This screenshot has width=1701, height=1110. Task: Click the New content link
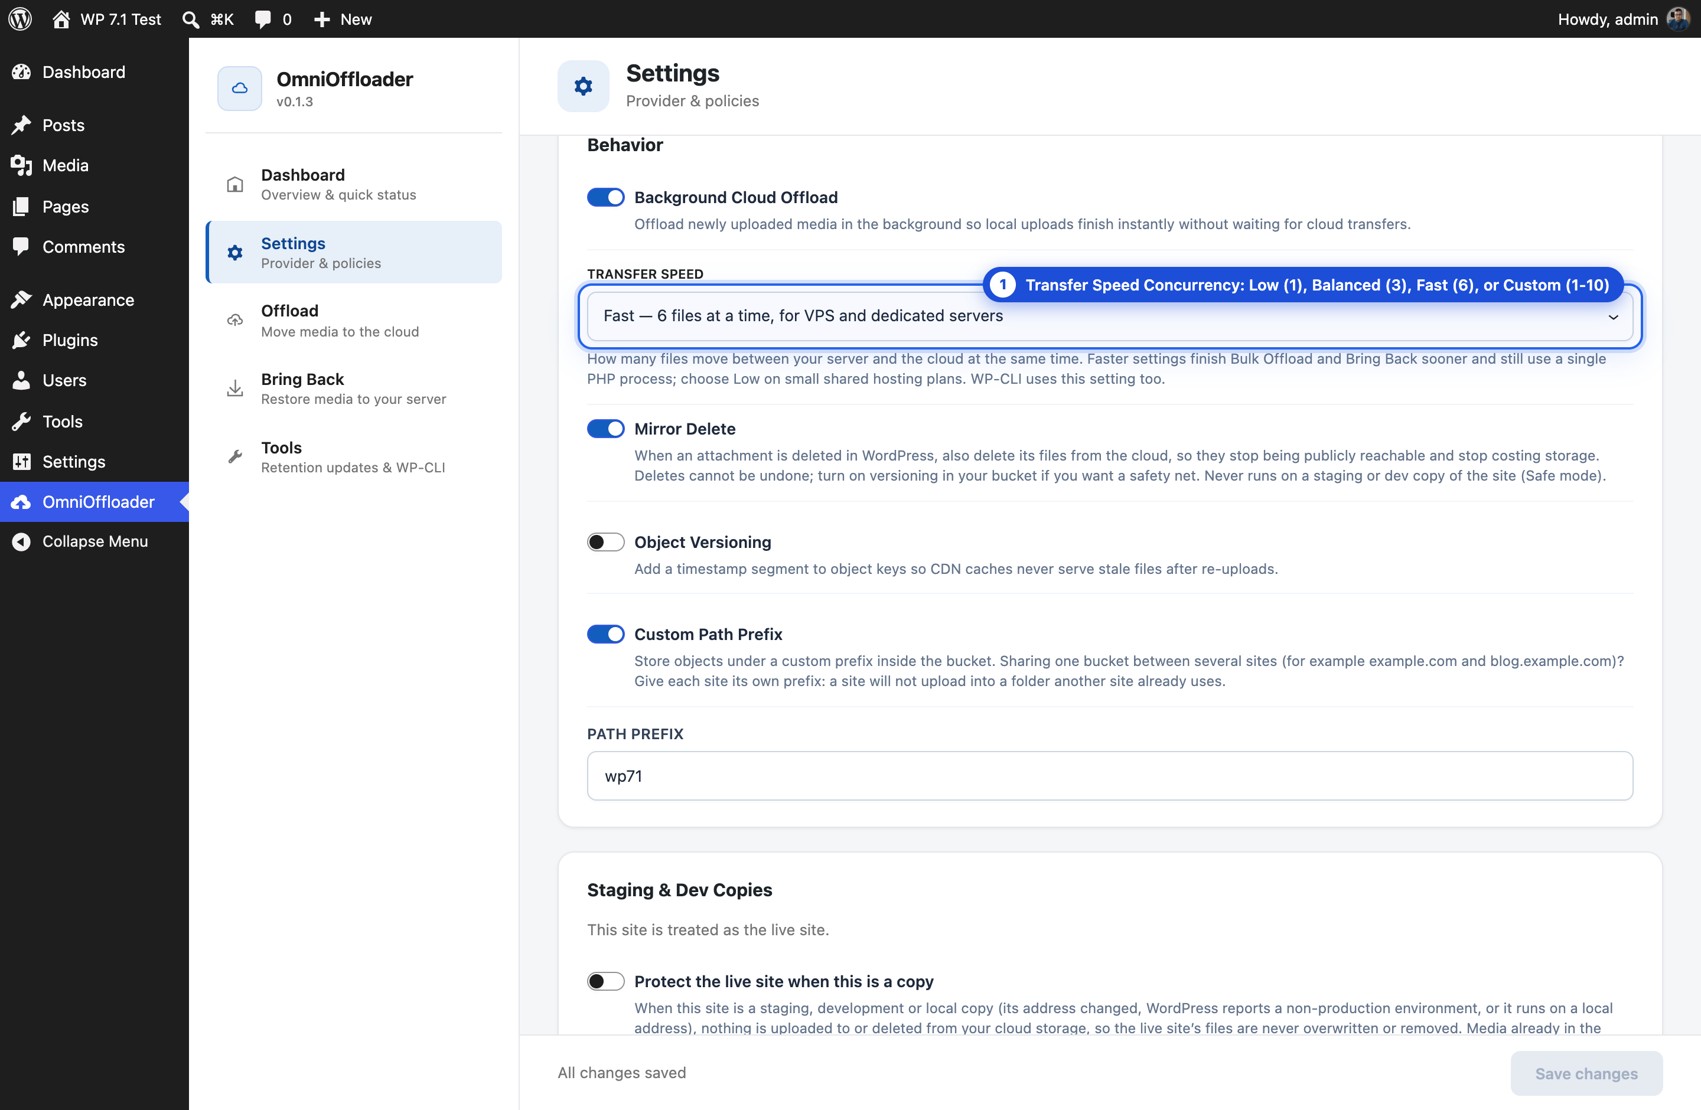(356, 19)
